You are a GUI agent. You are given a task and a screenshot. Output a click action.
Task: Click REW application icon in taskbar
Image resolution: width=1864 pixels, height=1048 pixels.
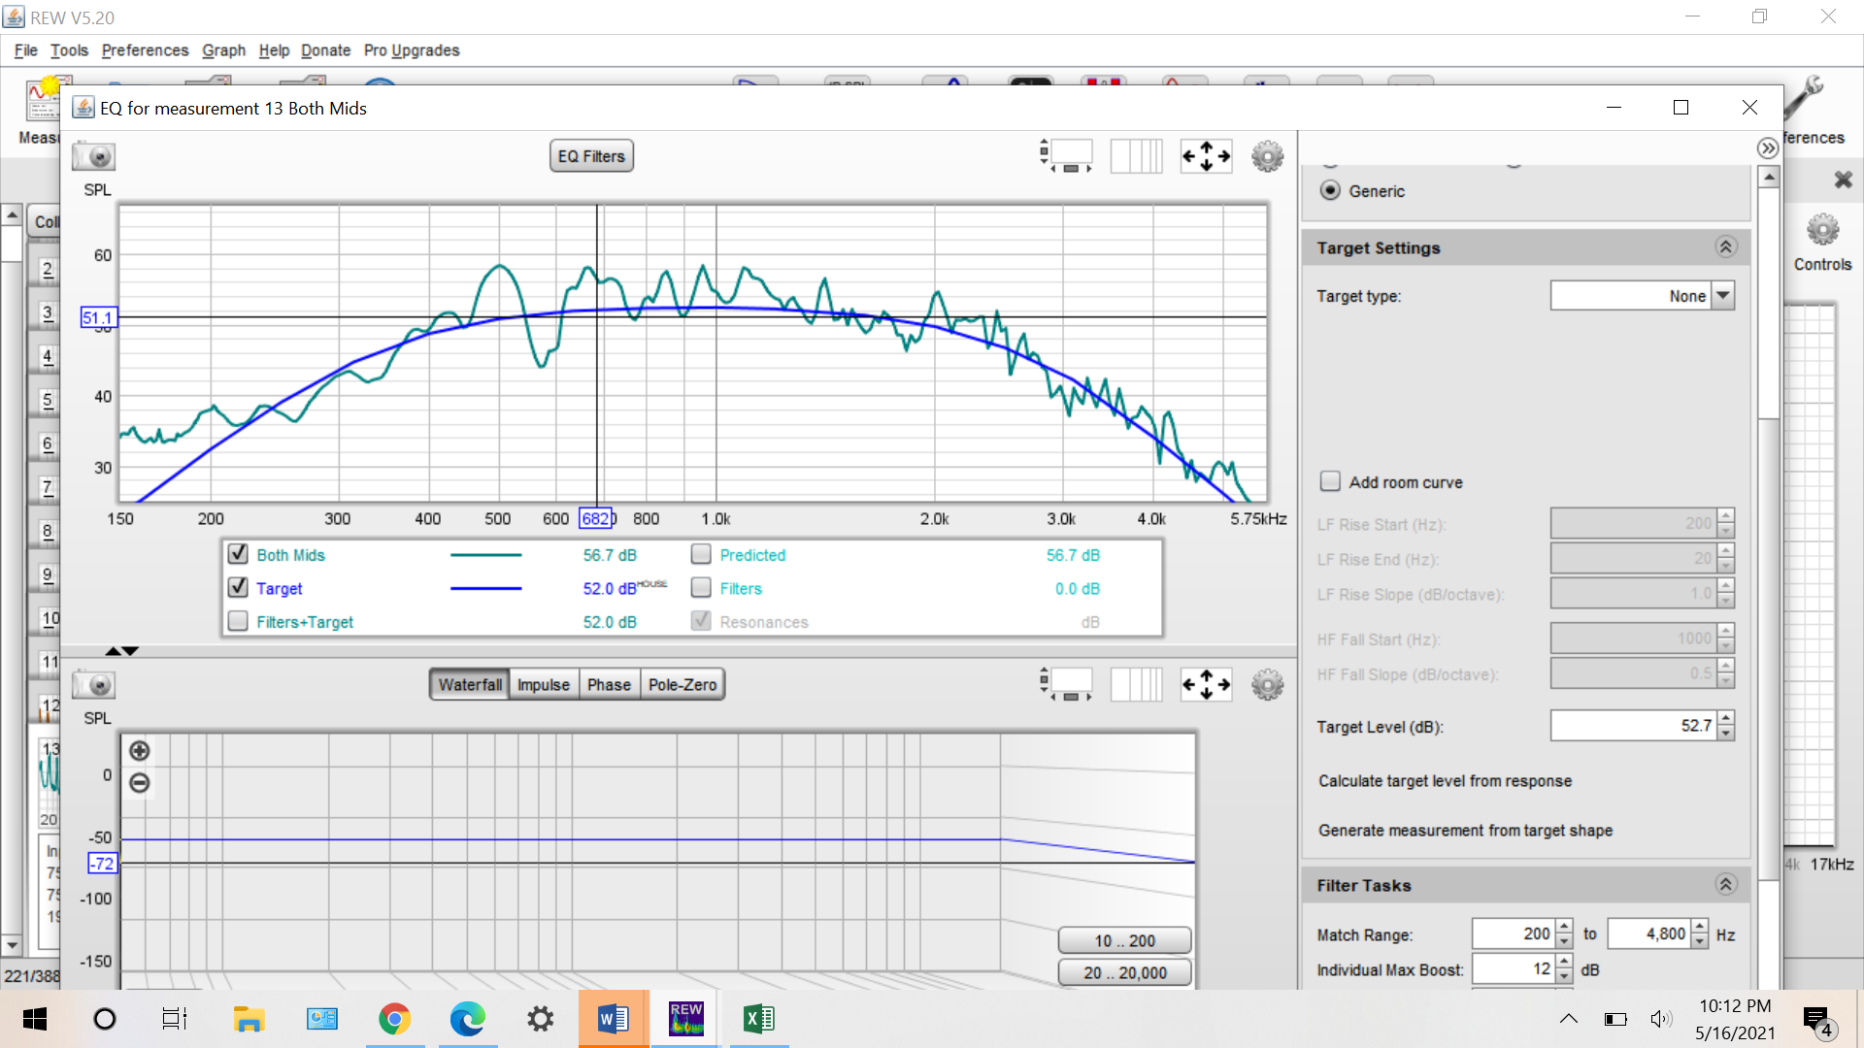click(686, 1019)
